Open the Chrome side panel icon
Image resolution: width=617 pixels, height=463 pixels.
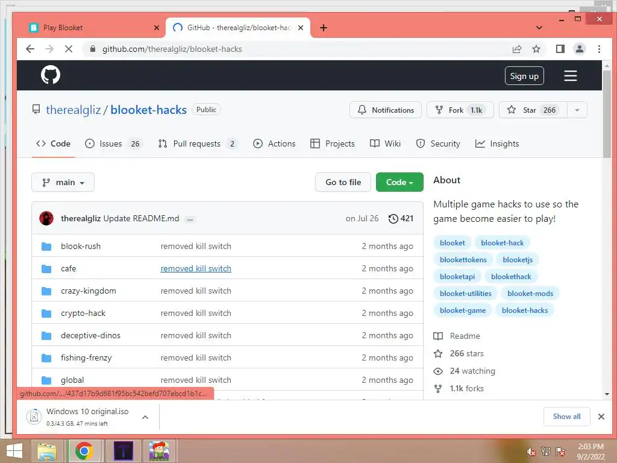click(x=560, y=49)
